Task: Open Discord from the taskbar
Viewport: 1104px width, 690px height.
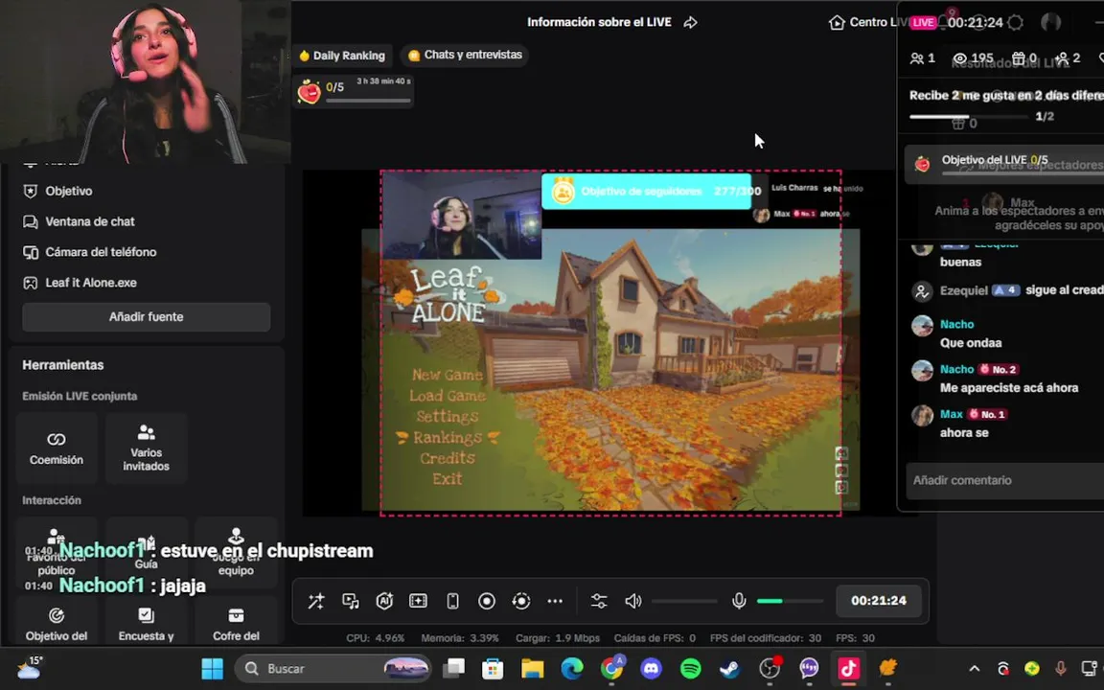Action: [652, 668]
